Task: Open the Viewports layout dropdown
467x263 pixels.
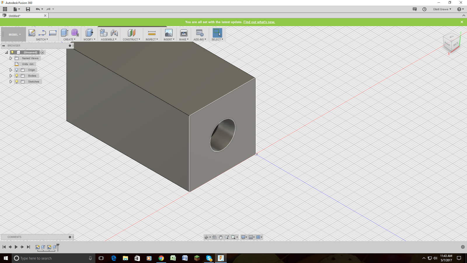Action: [259, 237]
